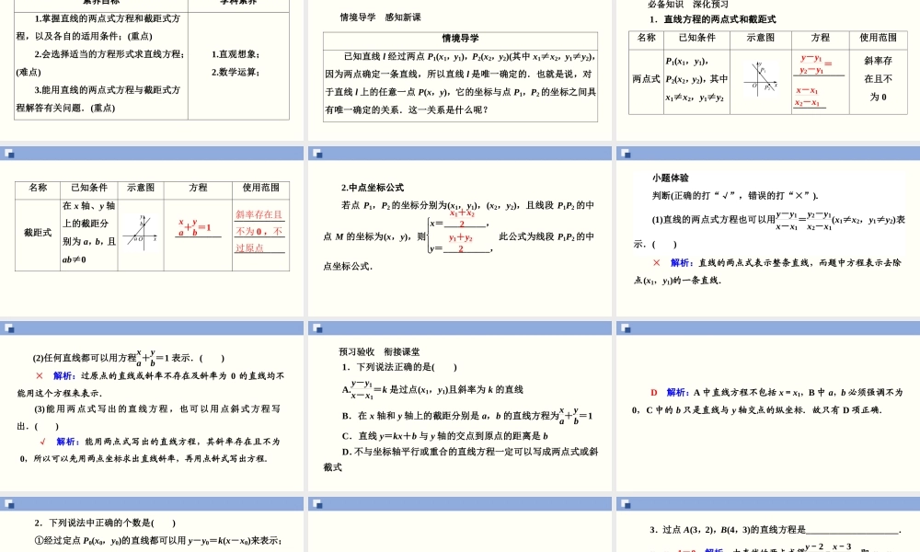The height and width of the screenshot is (552, 920).
Task: Click the title 1. 直线方程的两点式和截距式
Action: 712,19
